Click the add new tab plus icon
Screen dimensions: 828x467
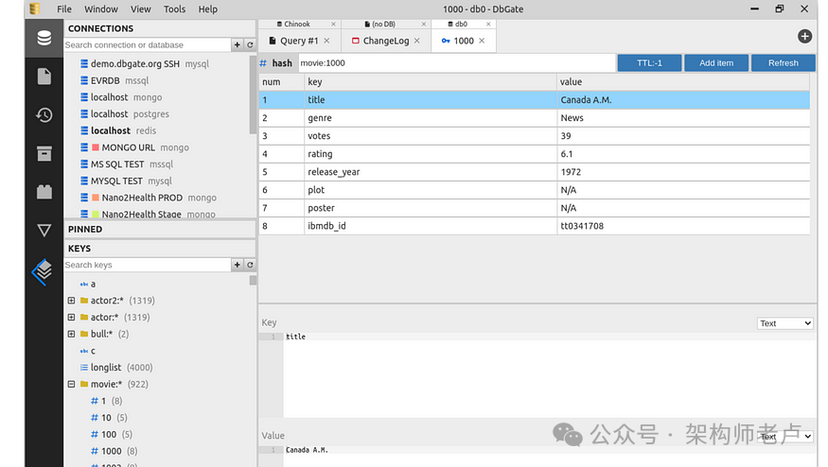tap(804, 37)
